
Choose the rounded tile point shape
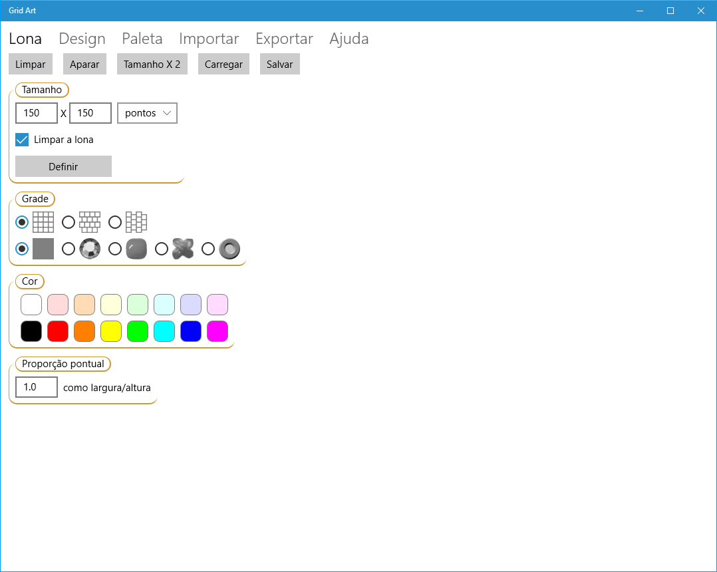point(136,249)
